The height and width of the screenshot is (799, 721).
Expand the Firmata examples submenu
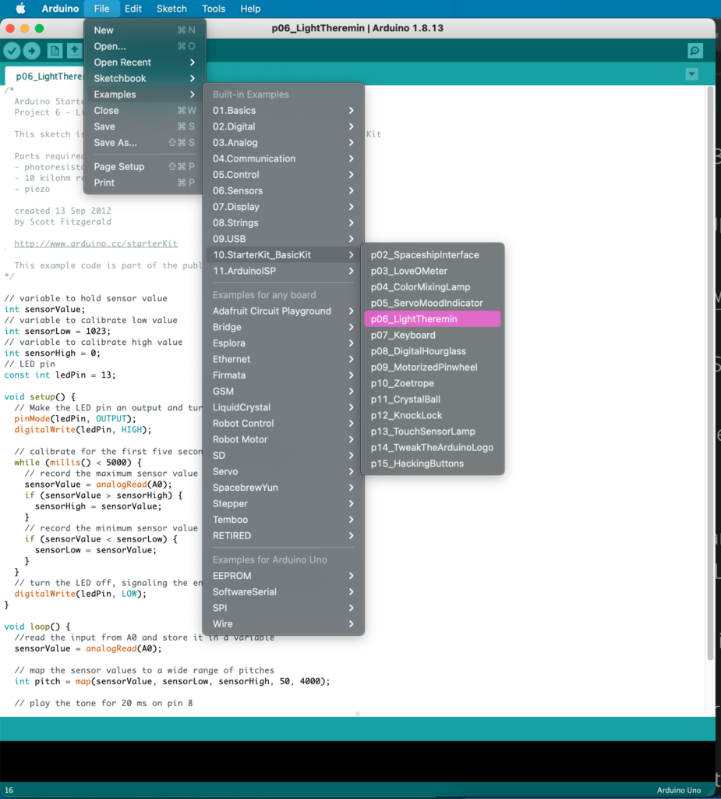click(283, 375)
